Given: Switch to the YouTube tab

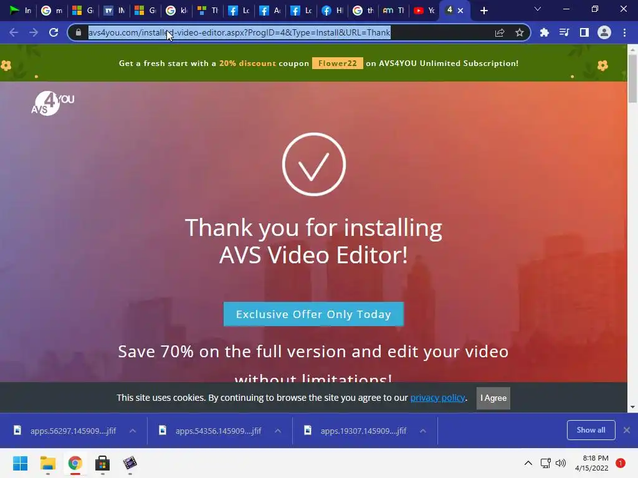Looking at the screenshot, I should pos(424,11).
